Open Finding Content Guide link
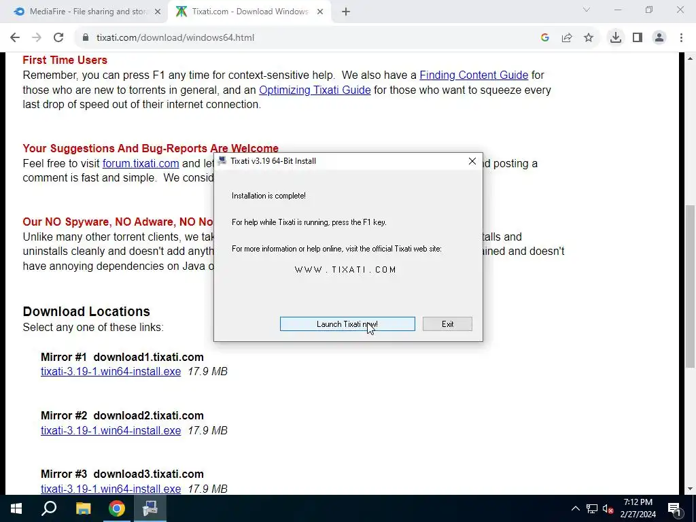Screen dimensions: 696x522 click(x=474, y=75)
